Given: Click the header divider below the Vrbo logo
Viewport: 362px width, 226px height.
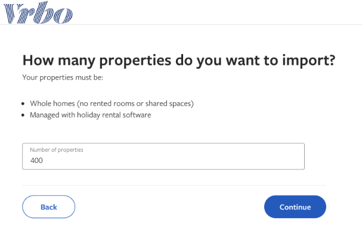Looking at the screenshot, I should 181,24.
